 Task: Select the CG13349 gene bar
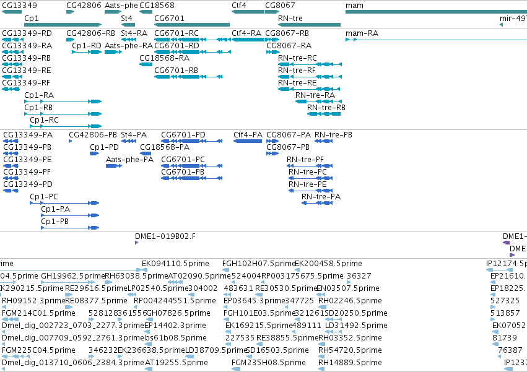click(12, 12)
